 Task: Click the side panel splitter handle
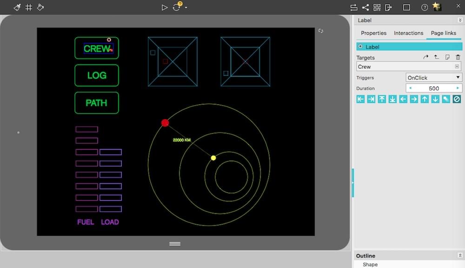pos(353,183)
